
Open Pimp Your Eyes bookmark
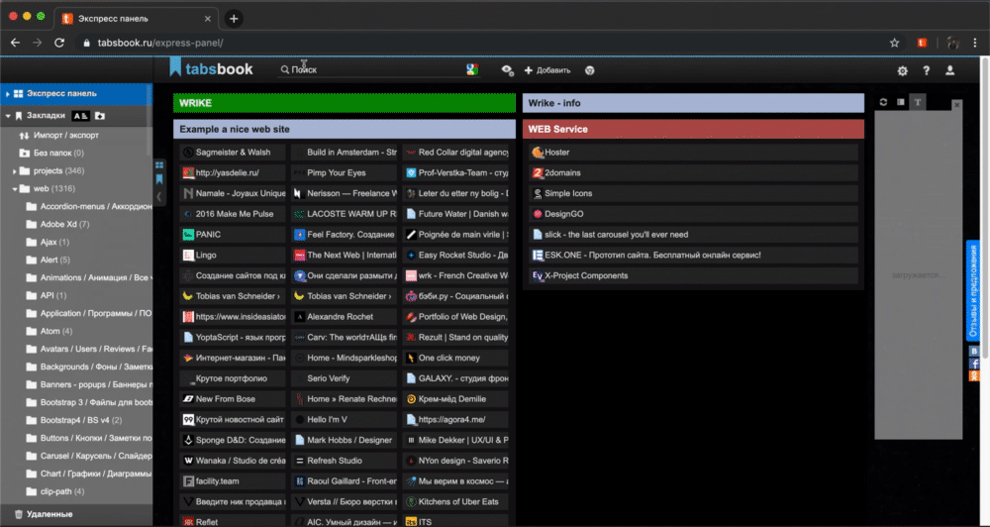pos(345,172)
